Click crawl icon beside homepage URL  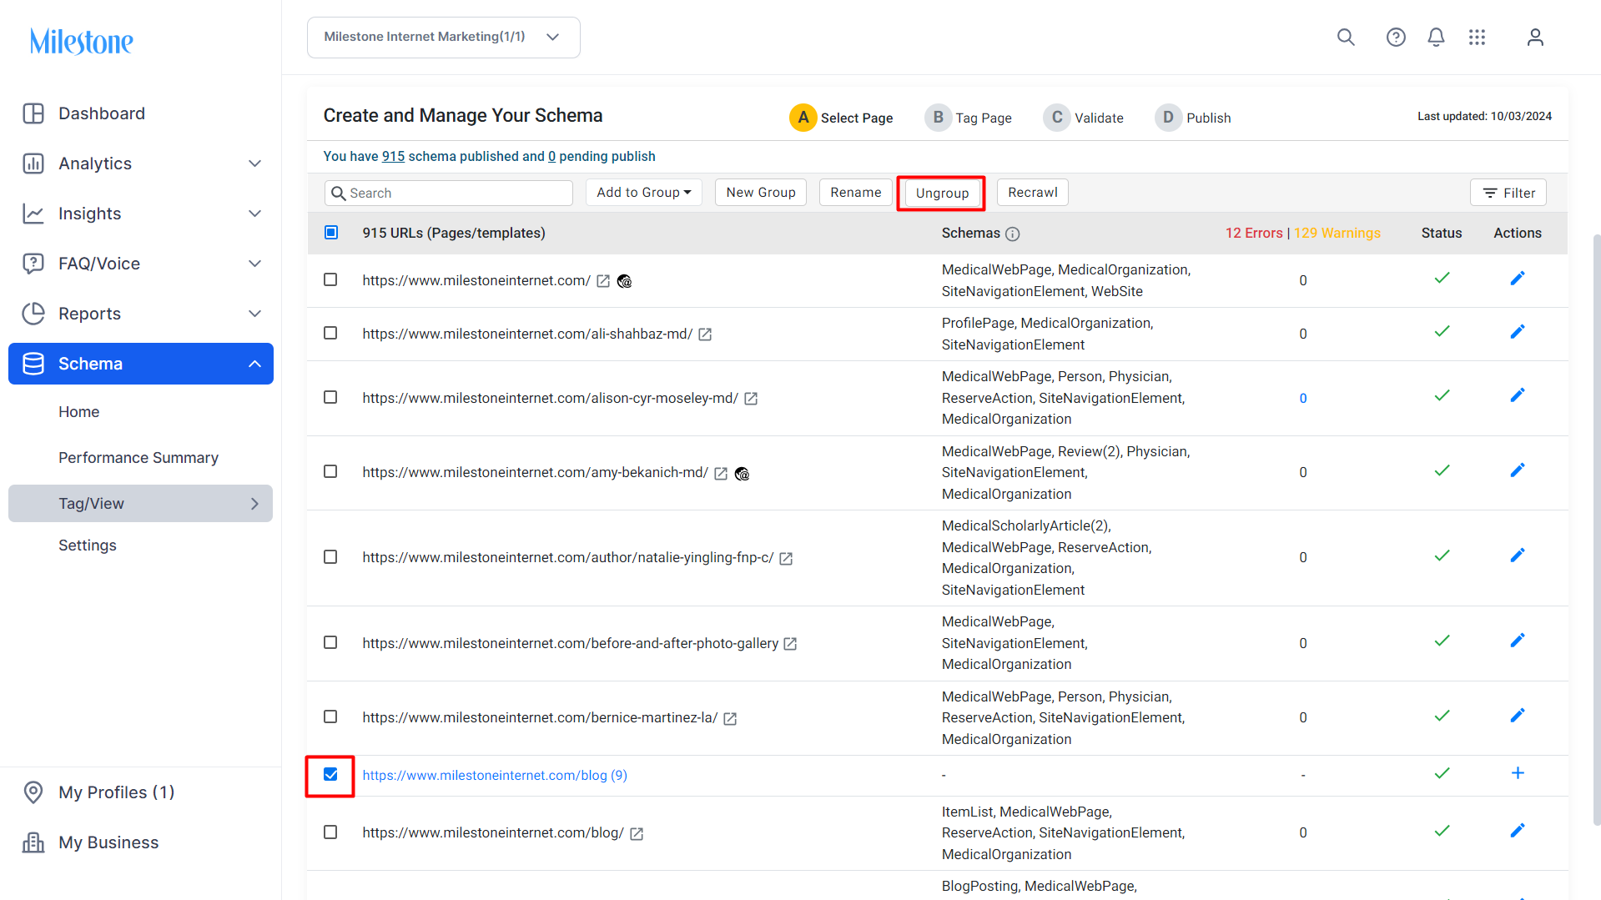[x=624, y=282]
